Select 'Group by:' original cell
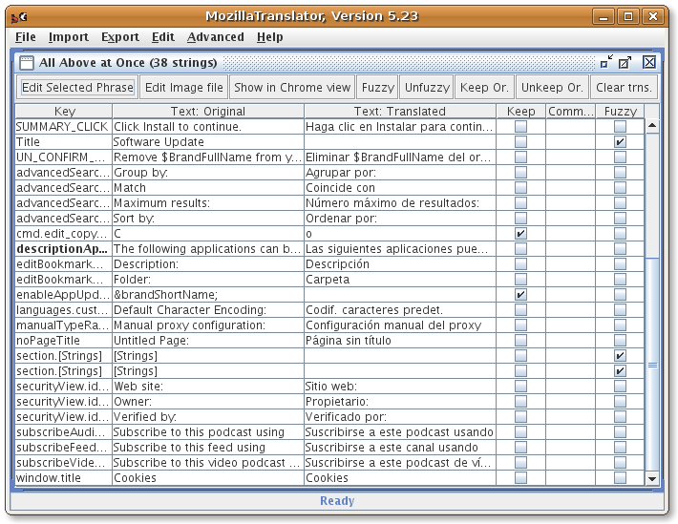 208,172
